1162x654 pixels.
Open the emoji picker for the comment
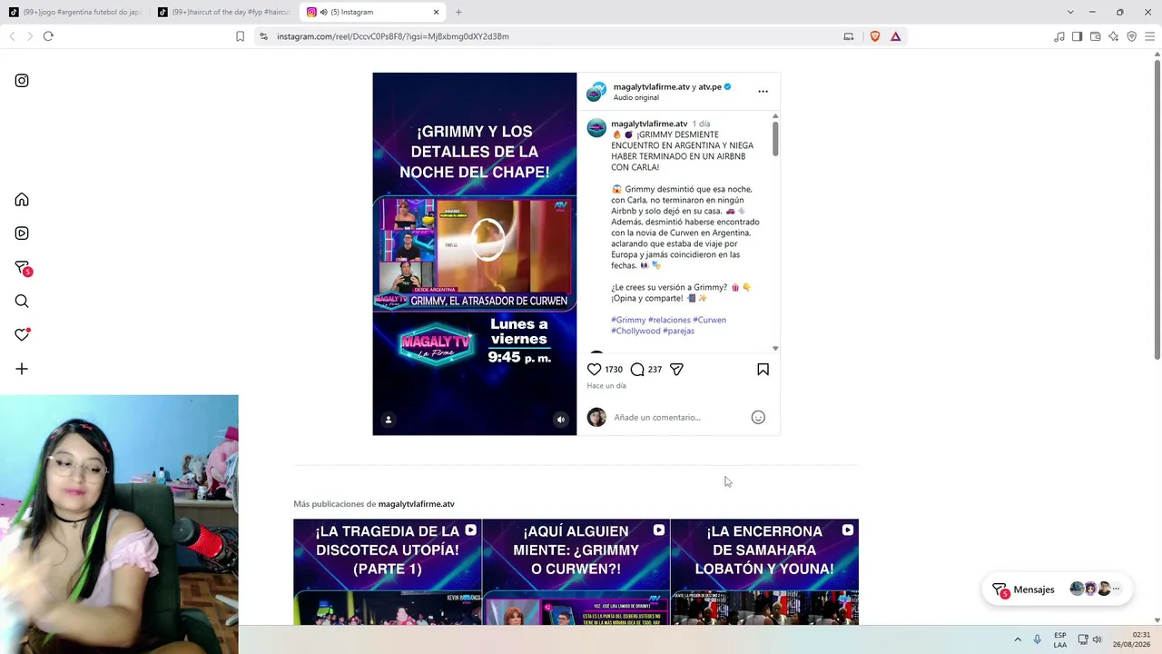758,418
